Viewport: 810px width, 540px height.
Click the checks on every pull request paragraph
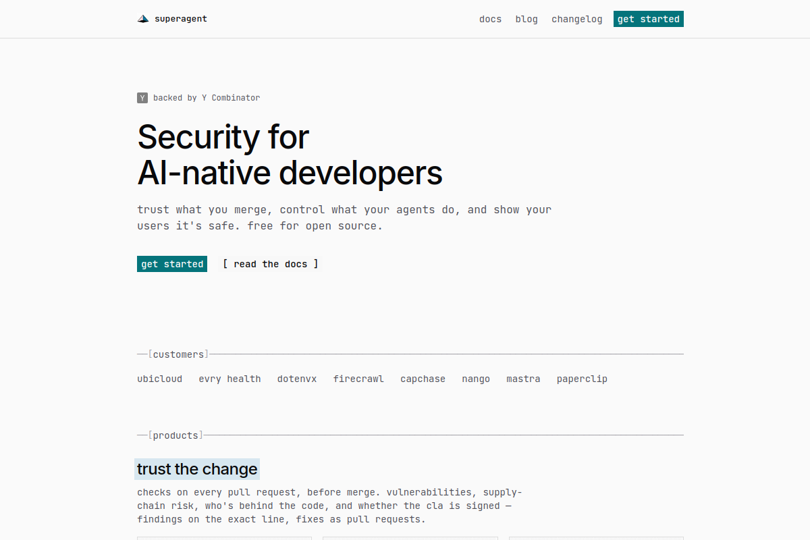tap(329, 506)
